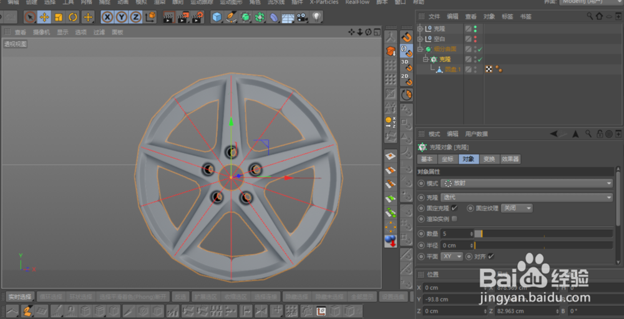Open the 文件 menu in object manager
The image size is (624, 319).
[x=434, y=17]
